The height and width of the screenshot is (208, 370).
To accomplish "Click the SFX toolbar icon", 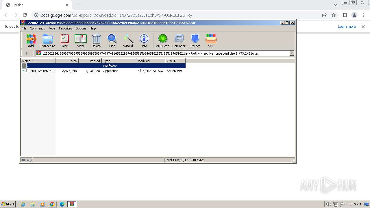I will 211,40.
